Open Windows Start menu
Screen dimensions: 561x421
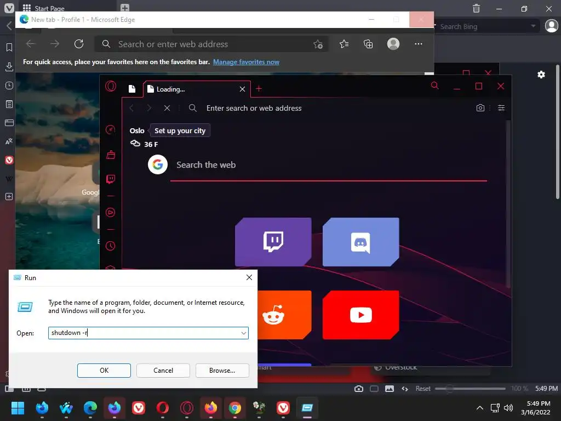[18, 408]
